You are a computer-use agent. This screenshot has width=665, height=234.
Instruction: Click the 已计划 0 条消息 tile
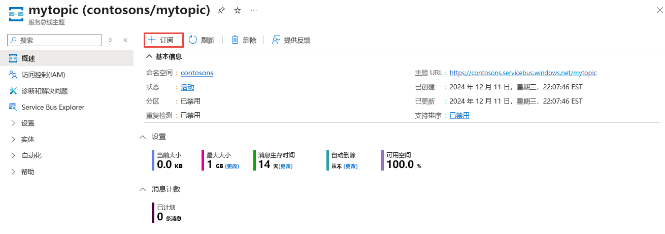click(x=167, y=213)
